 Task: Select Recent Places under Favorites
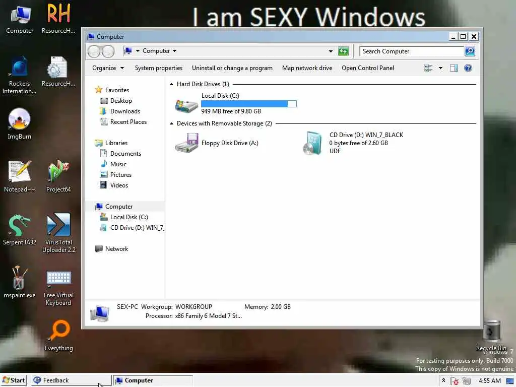click(x=123, y=122)
